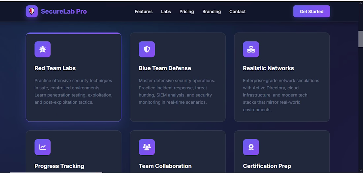Image resolution: width=363 pixels, height=173 pixels.
Task: Click the Blue Team Defense shield icon
Action: click(x=147, y=49)
